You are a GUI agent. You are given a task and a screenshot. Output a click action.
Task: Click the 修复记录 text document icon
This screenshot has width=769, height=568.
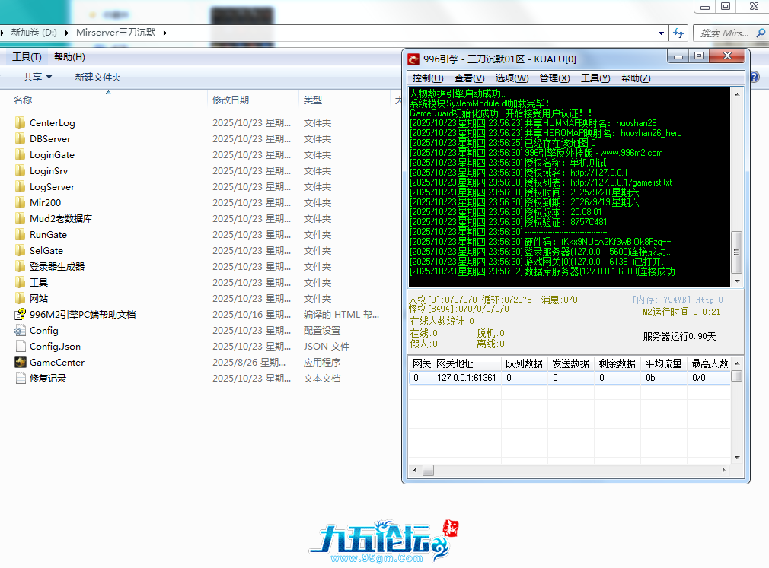coord(21,379)
